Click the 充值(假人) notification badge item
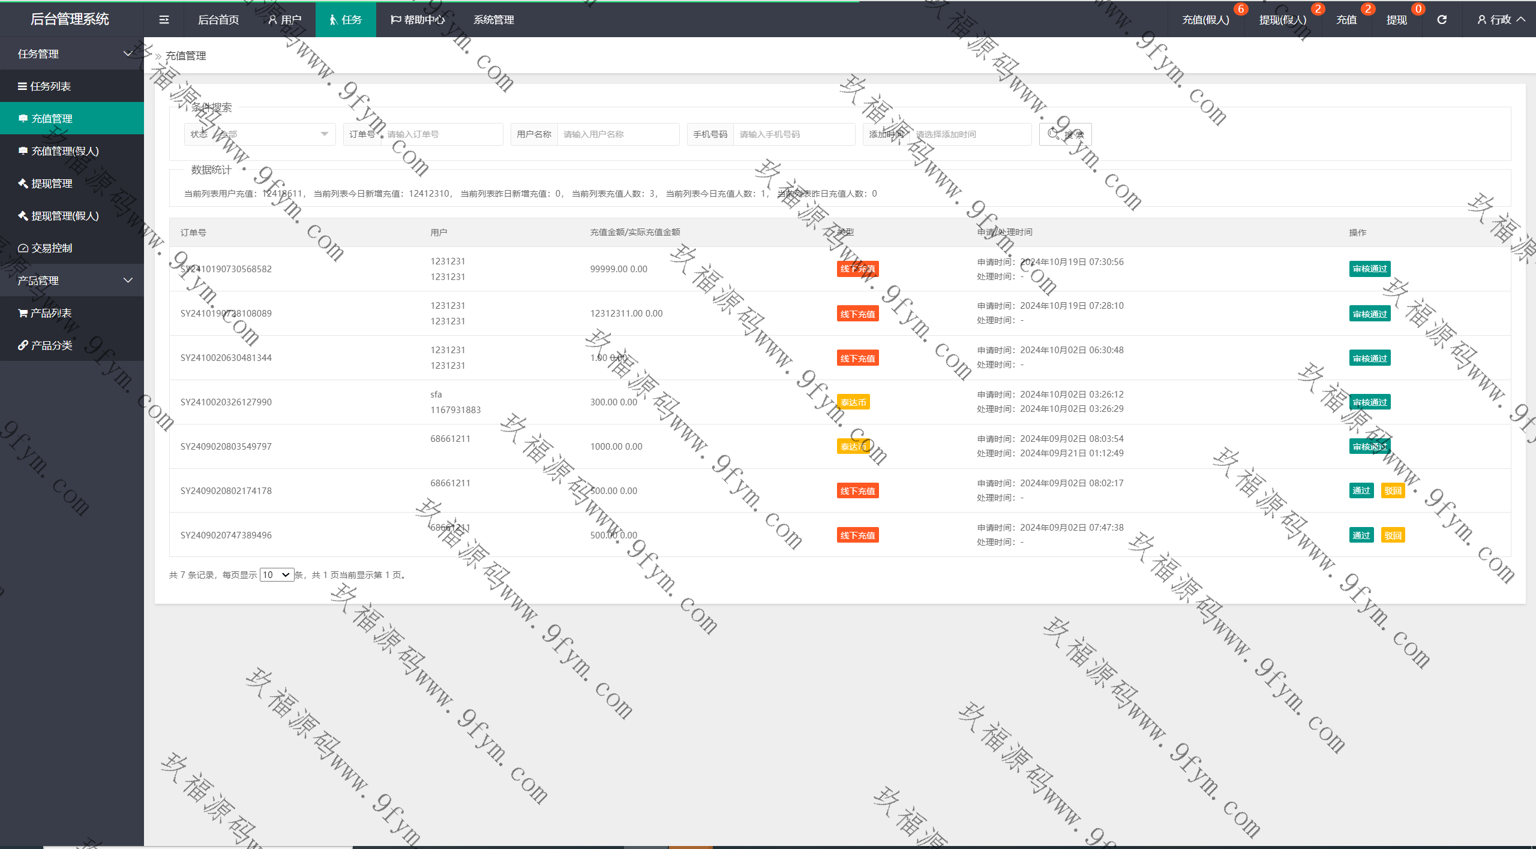Viewport: 1536px width, 849px height. click(x=1205, y=20)
